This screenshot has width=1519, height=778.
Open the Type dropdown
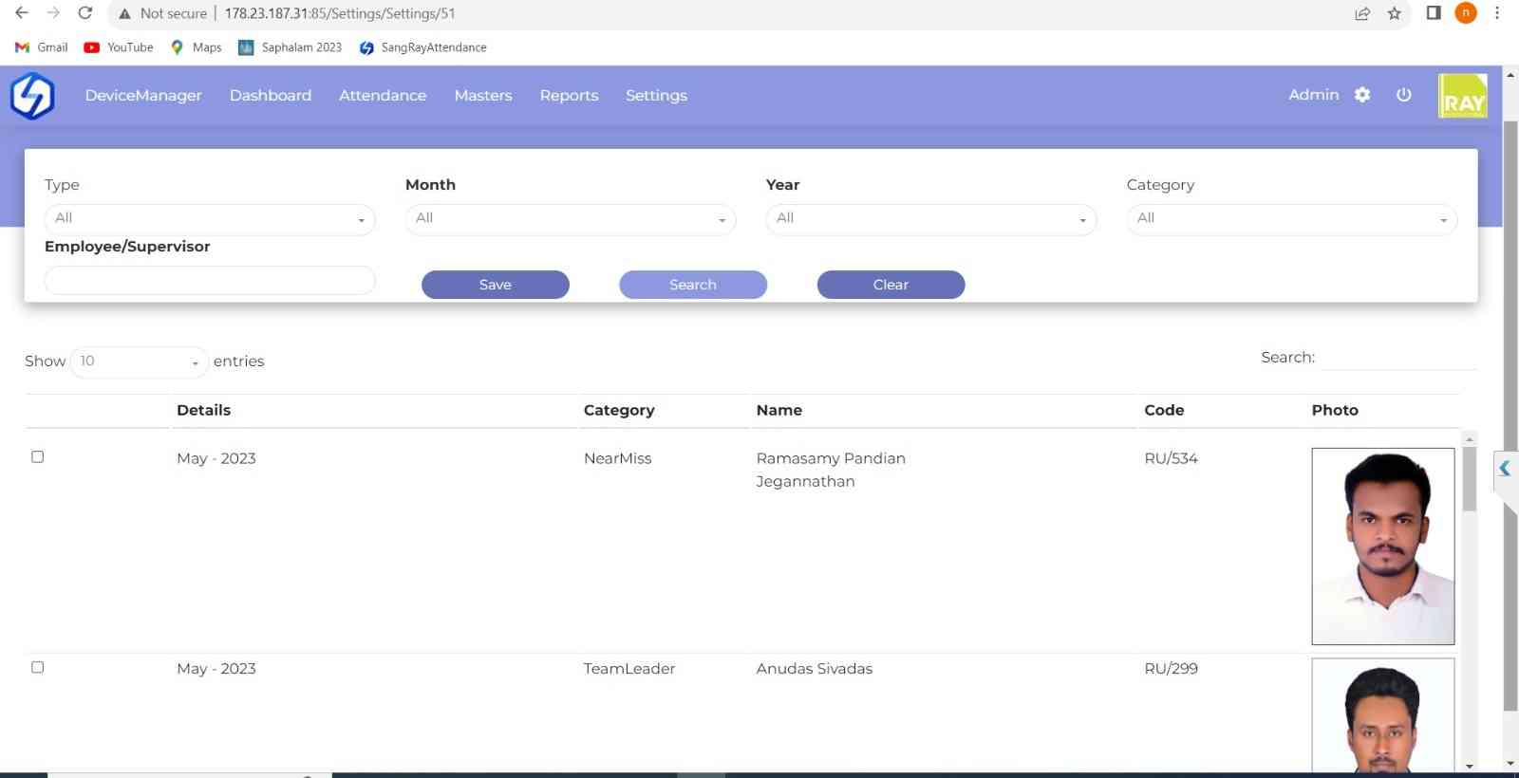[x=210, y=219]
